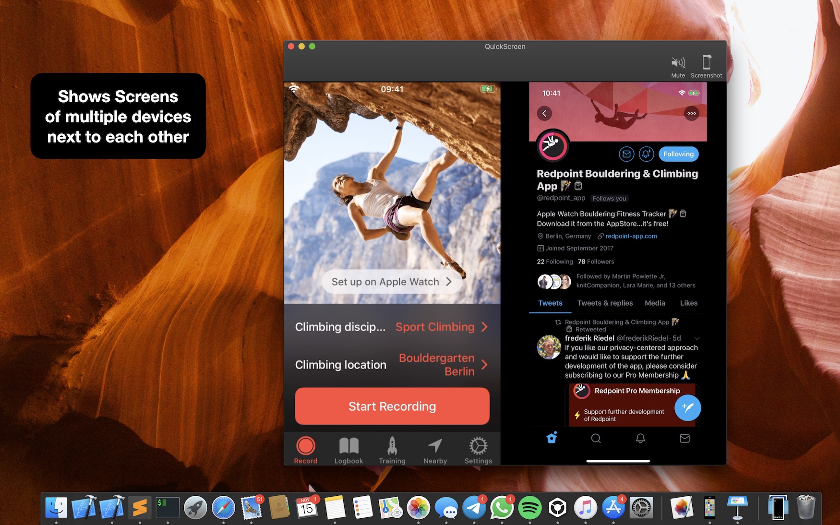Show the Likes tab
Screen dimensions: 840x525
click(689, 303)
